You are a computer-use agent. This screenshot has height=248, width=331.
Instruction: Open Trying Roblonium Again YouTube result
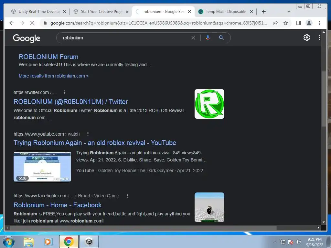95,143
